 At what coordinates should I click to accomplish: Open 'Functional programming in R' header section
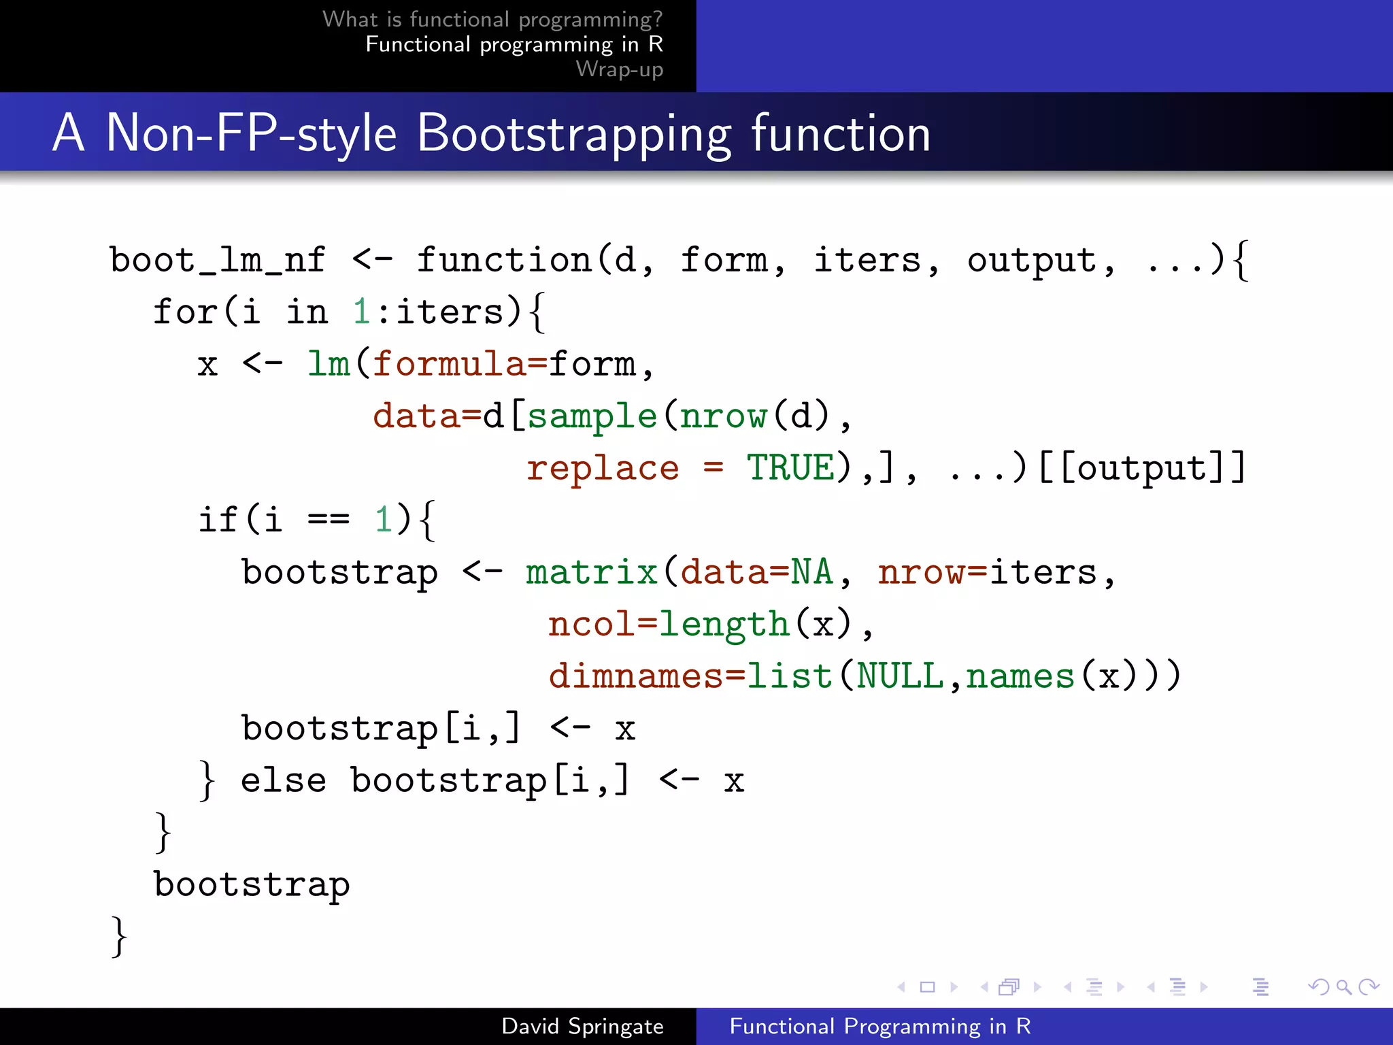pyautogui.click(x=514, y=44)
